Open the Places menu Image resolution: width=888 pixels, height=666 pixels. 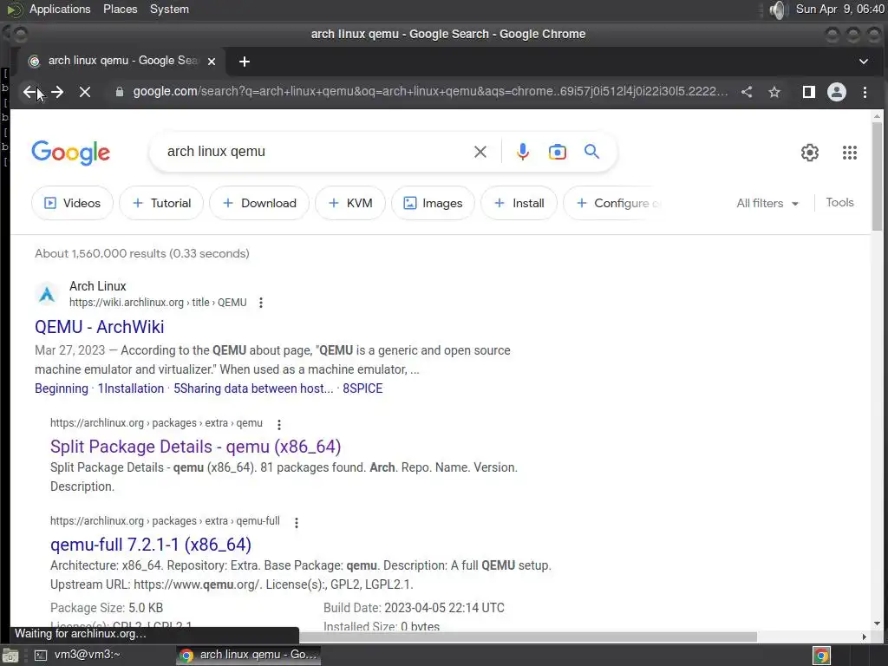pyautogui.click(x=120, y=9)
